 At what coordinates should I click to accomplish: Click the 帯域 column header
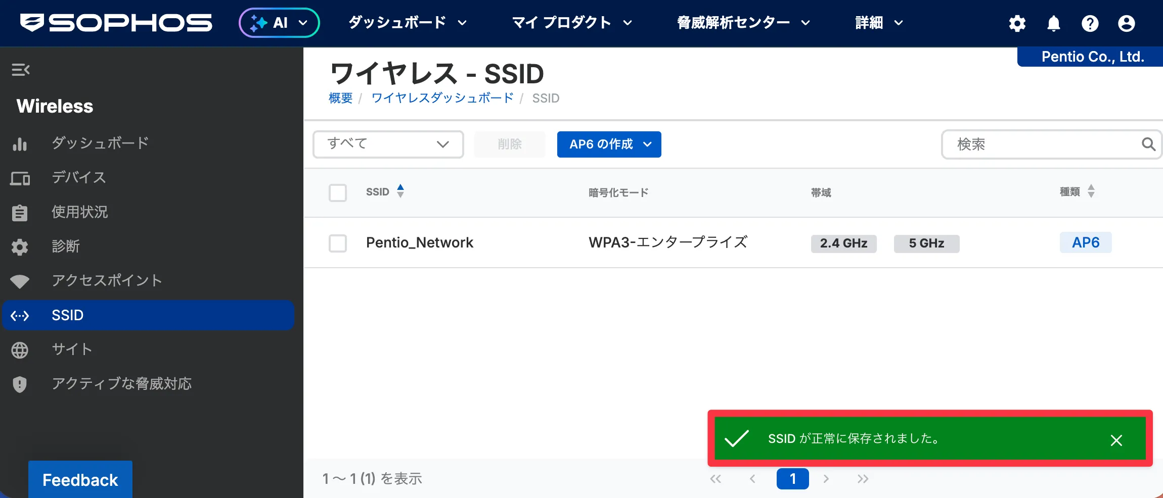click(821, 192)
